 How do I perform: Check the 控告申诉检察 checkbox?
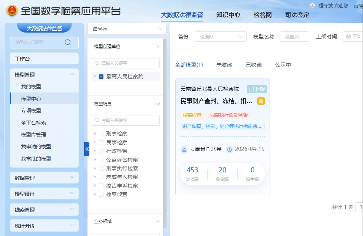[x=101, y=186]
